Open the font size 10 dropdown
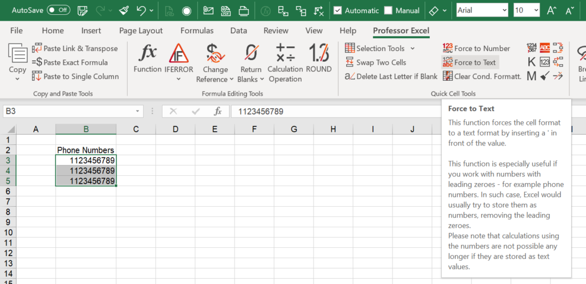Image resolution: width=586 pixels, height=284 pixels. click(536, 10)
